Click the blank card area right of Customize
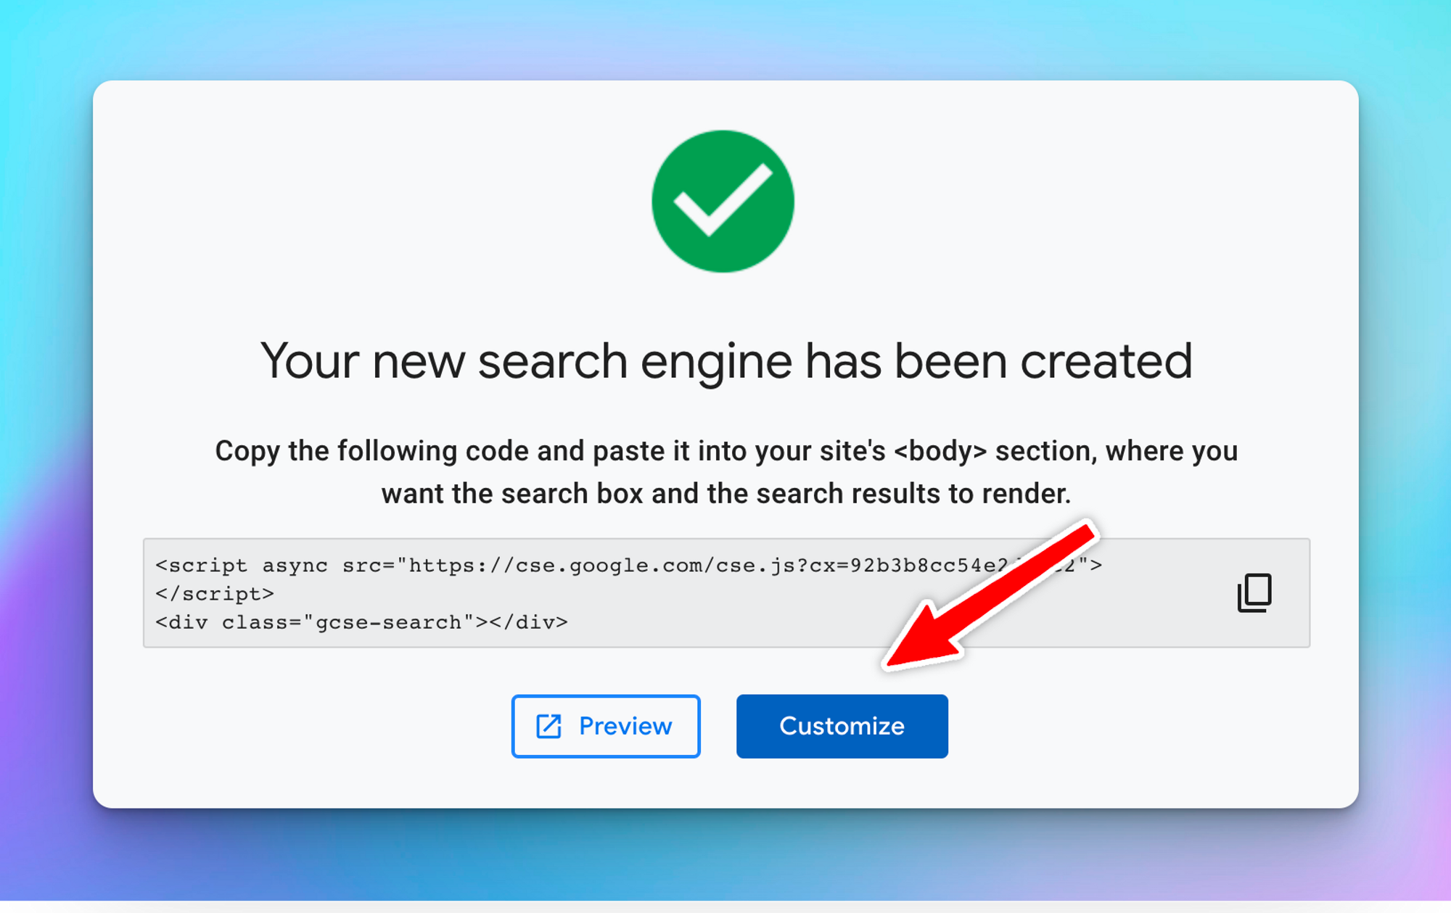Viewport: 1451px width, 913px height. pos(1146,726)
